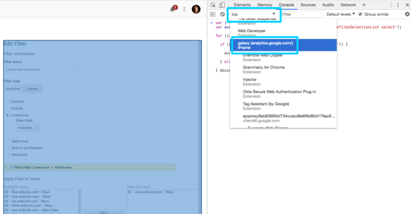This screenshot has width=411, height=214.
Task: Open the Hostname filter field dropdown
Action: click(28, 128)
